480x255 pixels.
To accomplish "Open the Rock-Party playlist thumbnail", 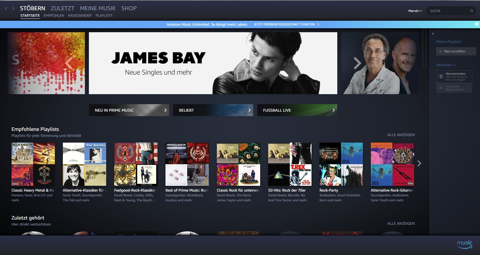I will pyautogui.click(x=341, y=164).
